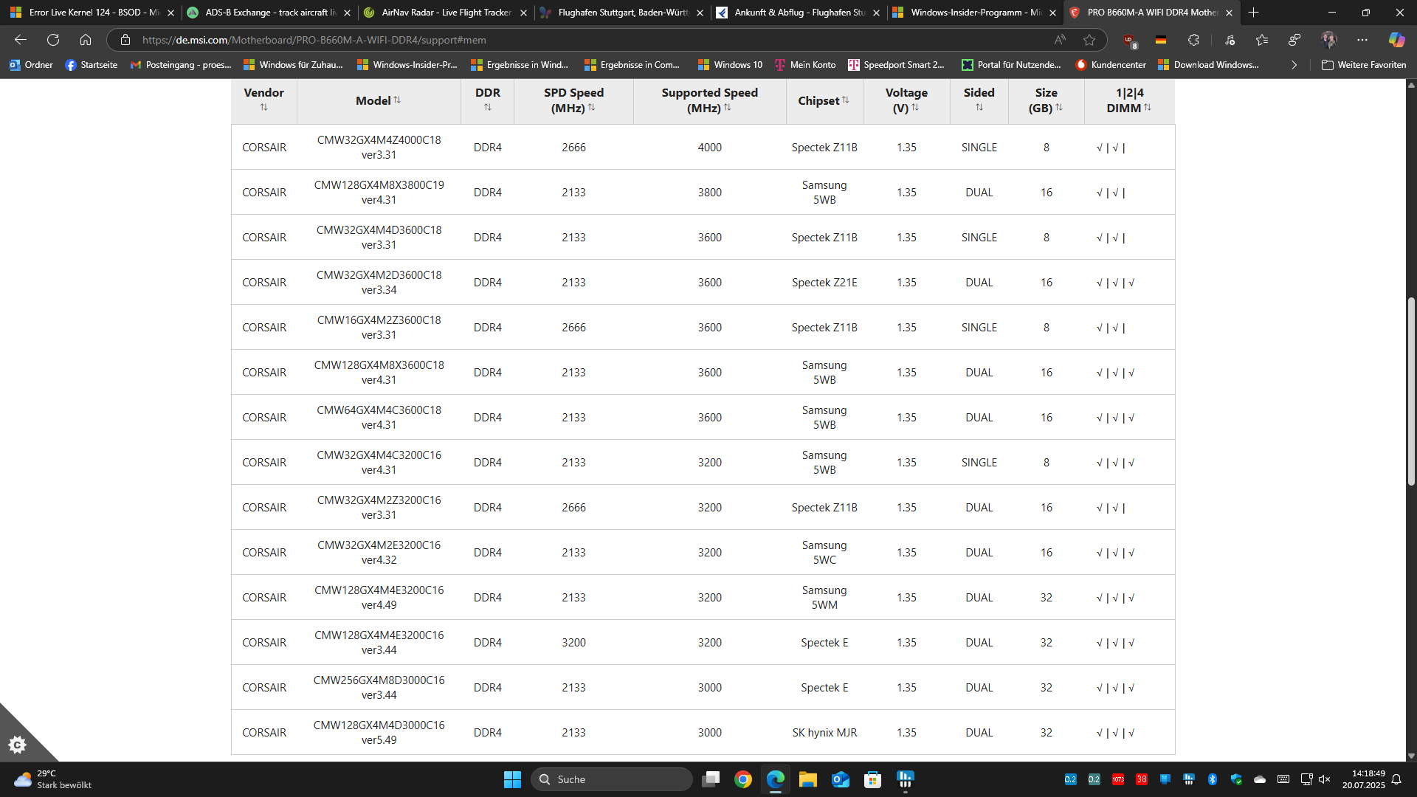This screenshot has height=797, width=1417.
Task: Click the German flag extension icon
Action: (1161, 40)
